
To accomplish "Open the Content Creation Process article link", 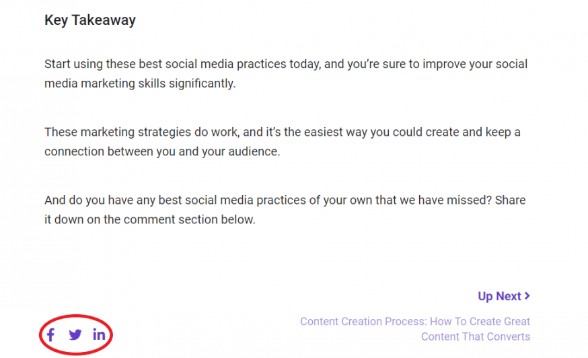I will point(415,329).
